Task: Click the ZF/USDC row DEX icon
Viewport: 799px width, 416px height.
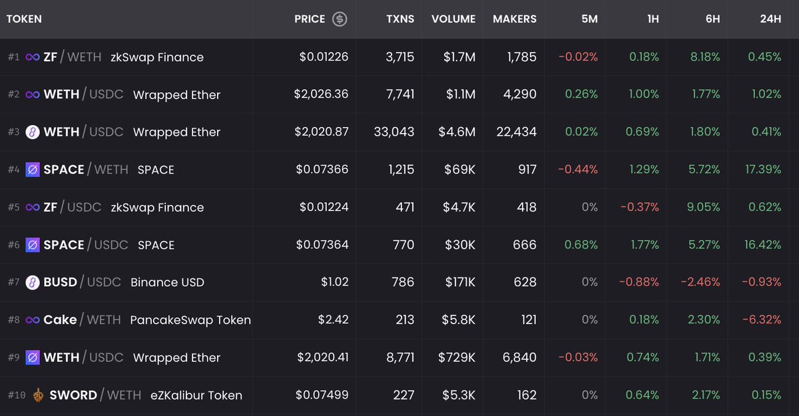Action: click(x=32, y=207)
